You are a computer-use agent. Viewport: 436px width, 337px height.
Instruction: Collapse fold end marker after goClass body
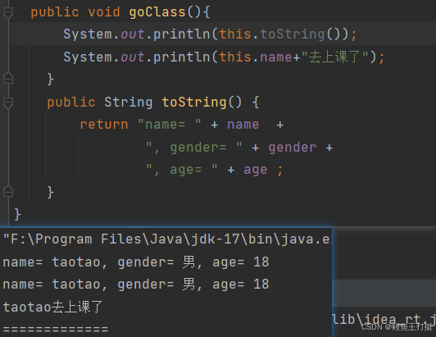8,78
